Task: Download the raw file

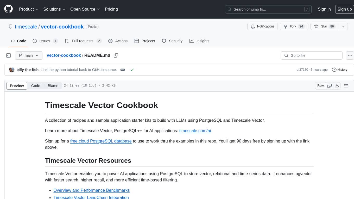Action: pyautogui.click(x=337, y=86)
